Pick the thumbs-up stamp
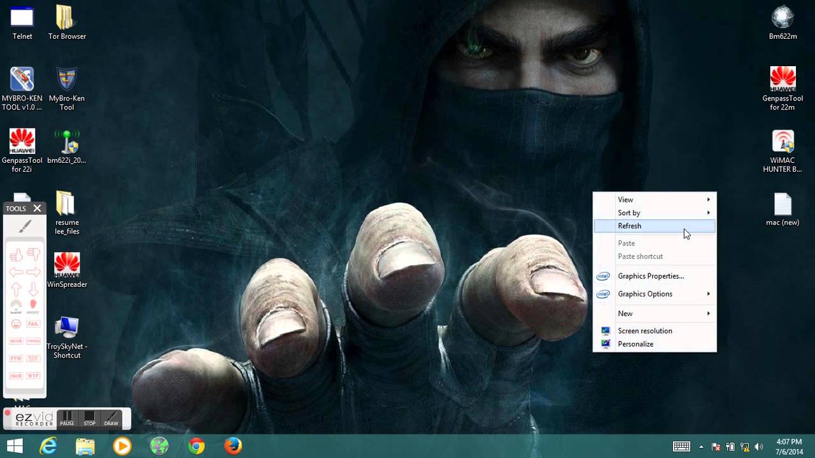Viewport: 815px width, 458px height. 16,254
